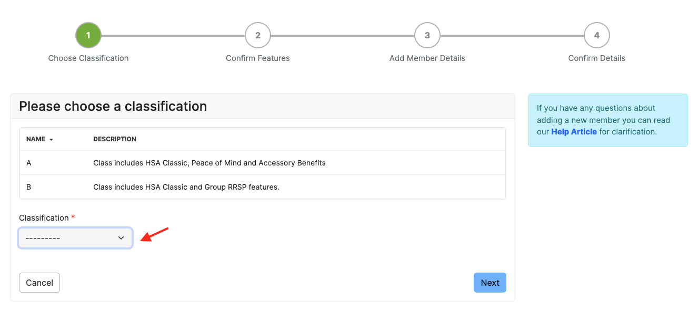Click the step 3 circle

427,35
